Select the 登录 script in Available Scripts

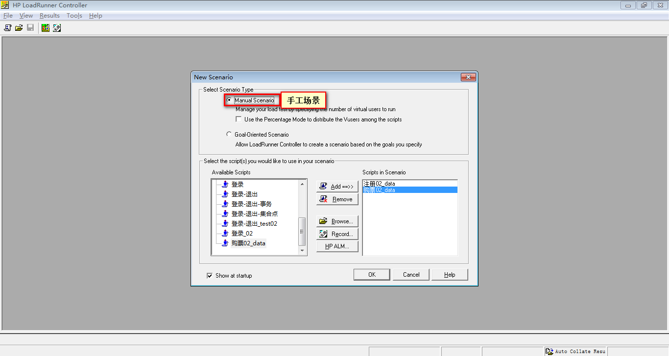coord(237,184)
